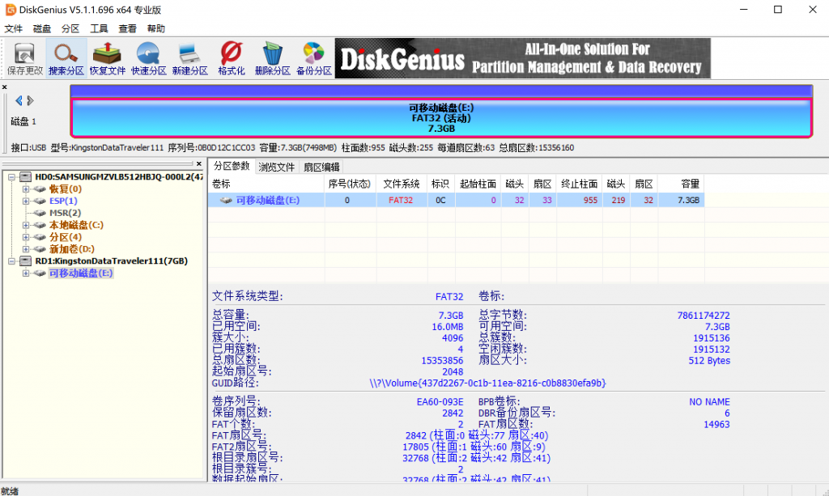The image size is (829, 496).
Task: Click the 序号(状态) column header
Action: (350, 184)
